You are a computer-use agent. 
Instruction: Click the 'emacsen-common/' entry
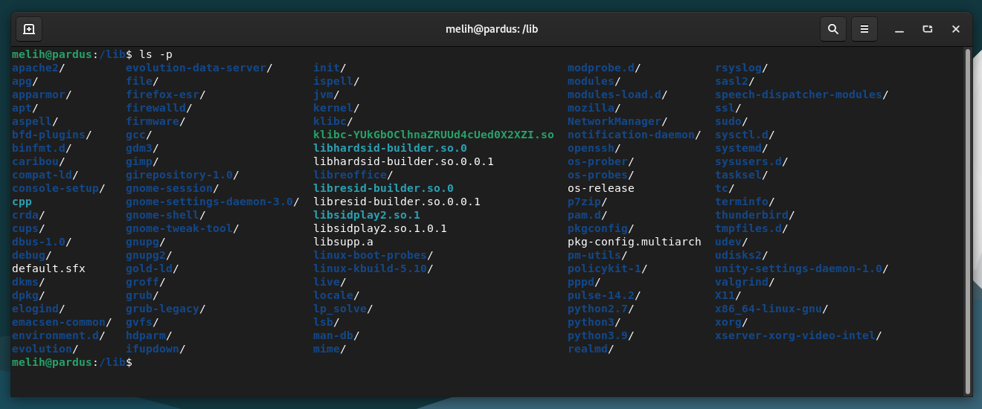tap(62, 322)
